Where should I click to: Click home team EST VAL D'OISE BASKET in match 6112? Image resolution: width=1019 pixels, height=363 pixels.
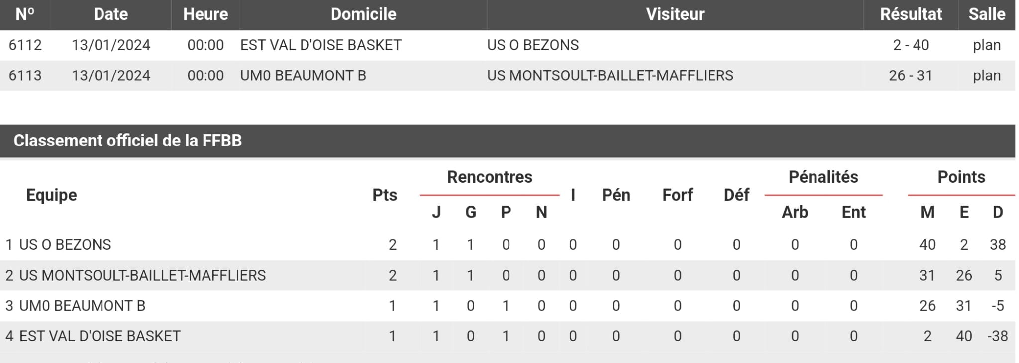[x=320, y=45]
